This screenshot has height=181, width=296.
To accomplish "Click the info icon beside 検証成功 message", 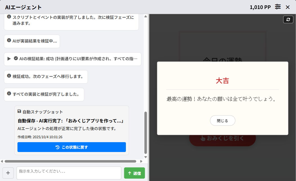I will click(x=9, y=76).
